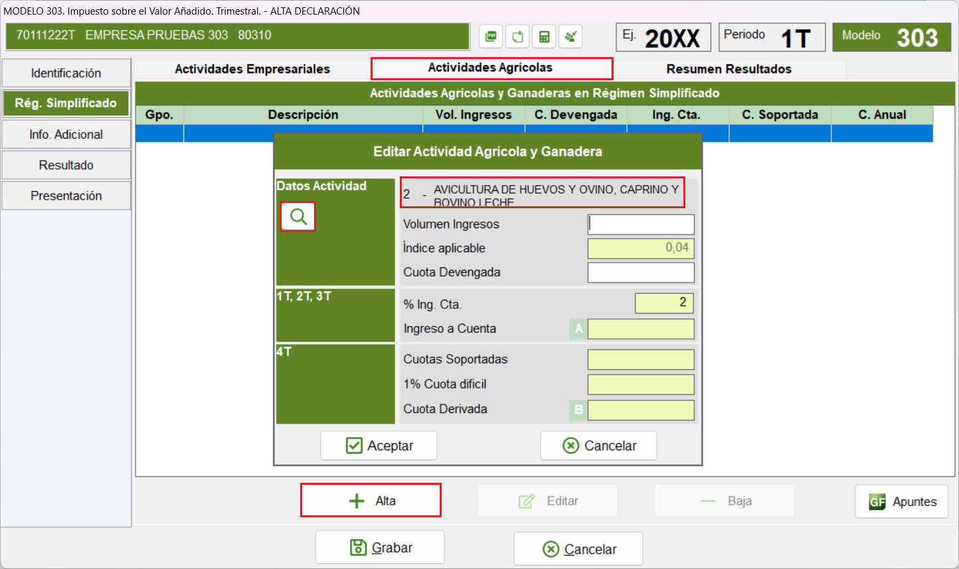Click the bottom Cancelar button
This screenshot has width=959, height=569.
click(578, 549)
